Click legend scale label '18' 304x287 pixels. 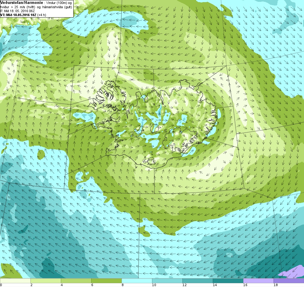point(276,285)
